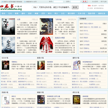
Task: Click the 用户注册 register link
Action: tap(103, 1)
